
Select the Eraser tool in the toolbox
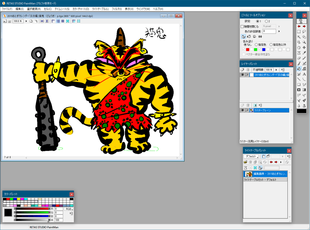(x=299, y=58)
